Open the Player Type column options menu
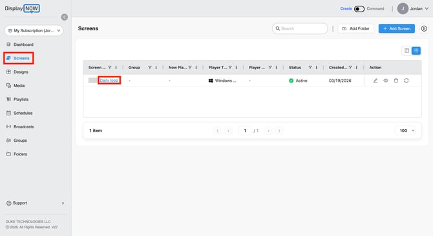Image resolution: width=433 pixels, height=236 pixels. pyautogui.click(x=237, y=68)
